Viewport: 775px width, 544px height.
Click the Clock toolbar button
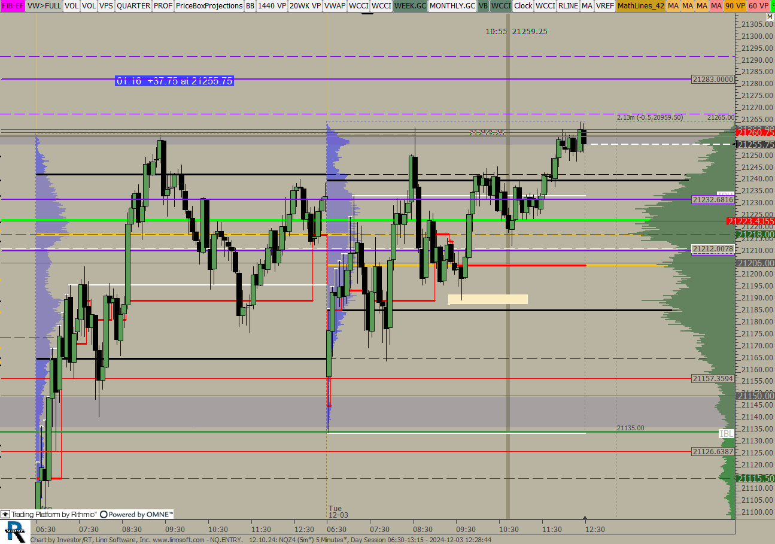(522, 5)
